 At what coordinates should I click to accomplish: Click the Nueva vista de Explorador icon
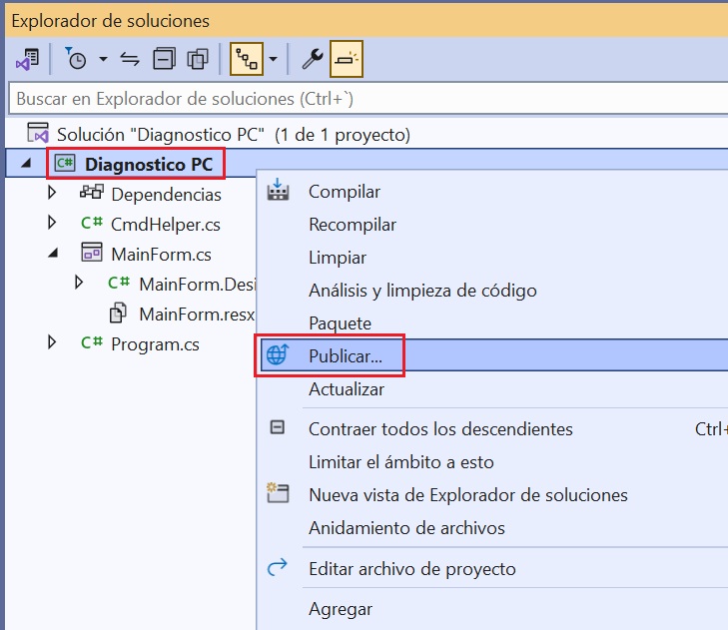pyautogui.click(x=278, y=495)
